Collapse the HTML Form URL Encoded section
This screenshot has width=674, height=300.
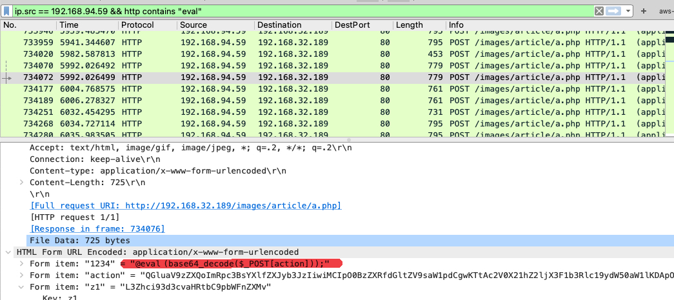[8, 252]
